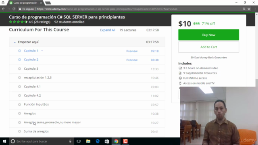Click play icon beside Capitulo 4.2
Screen dimensions: 258x145
coord(19,95)
